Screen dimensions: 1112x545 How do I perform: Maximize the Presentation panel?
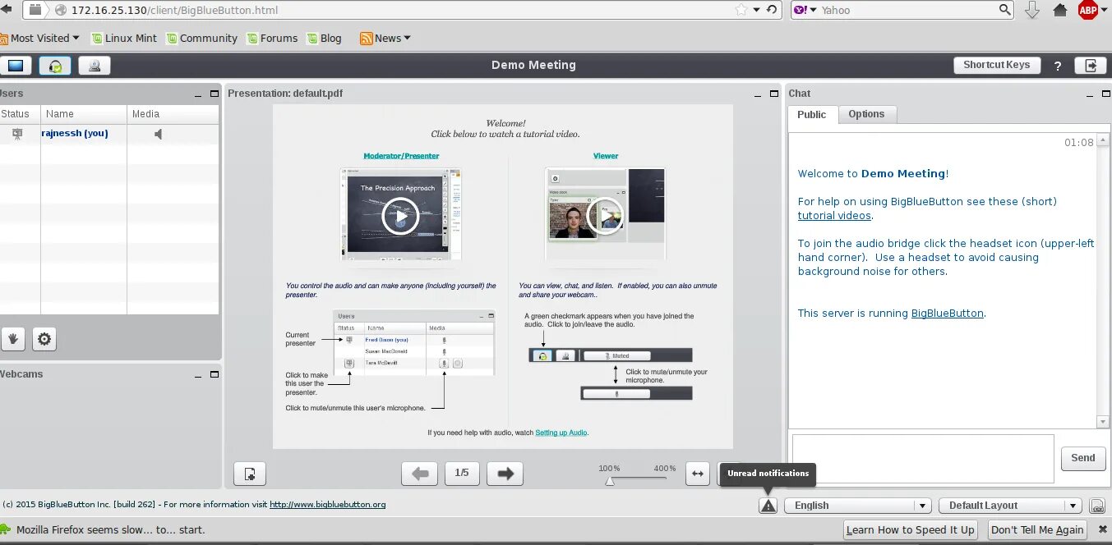(x=774, y=94)
